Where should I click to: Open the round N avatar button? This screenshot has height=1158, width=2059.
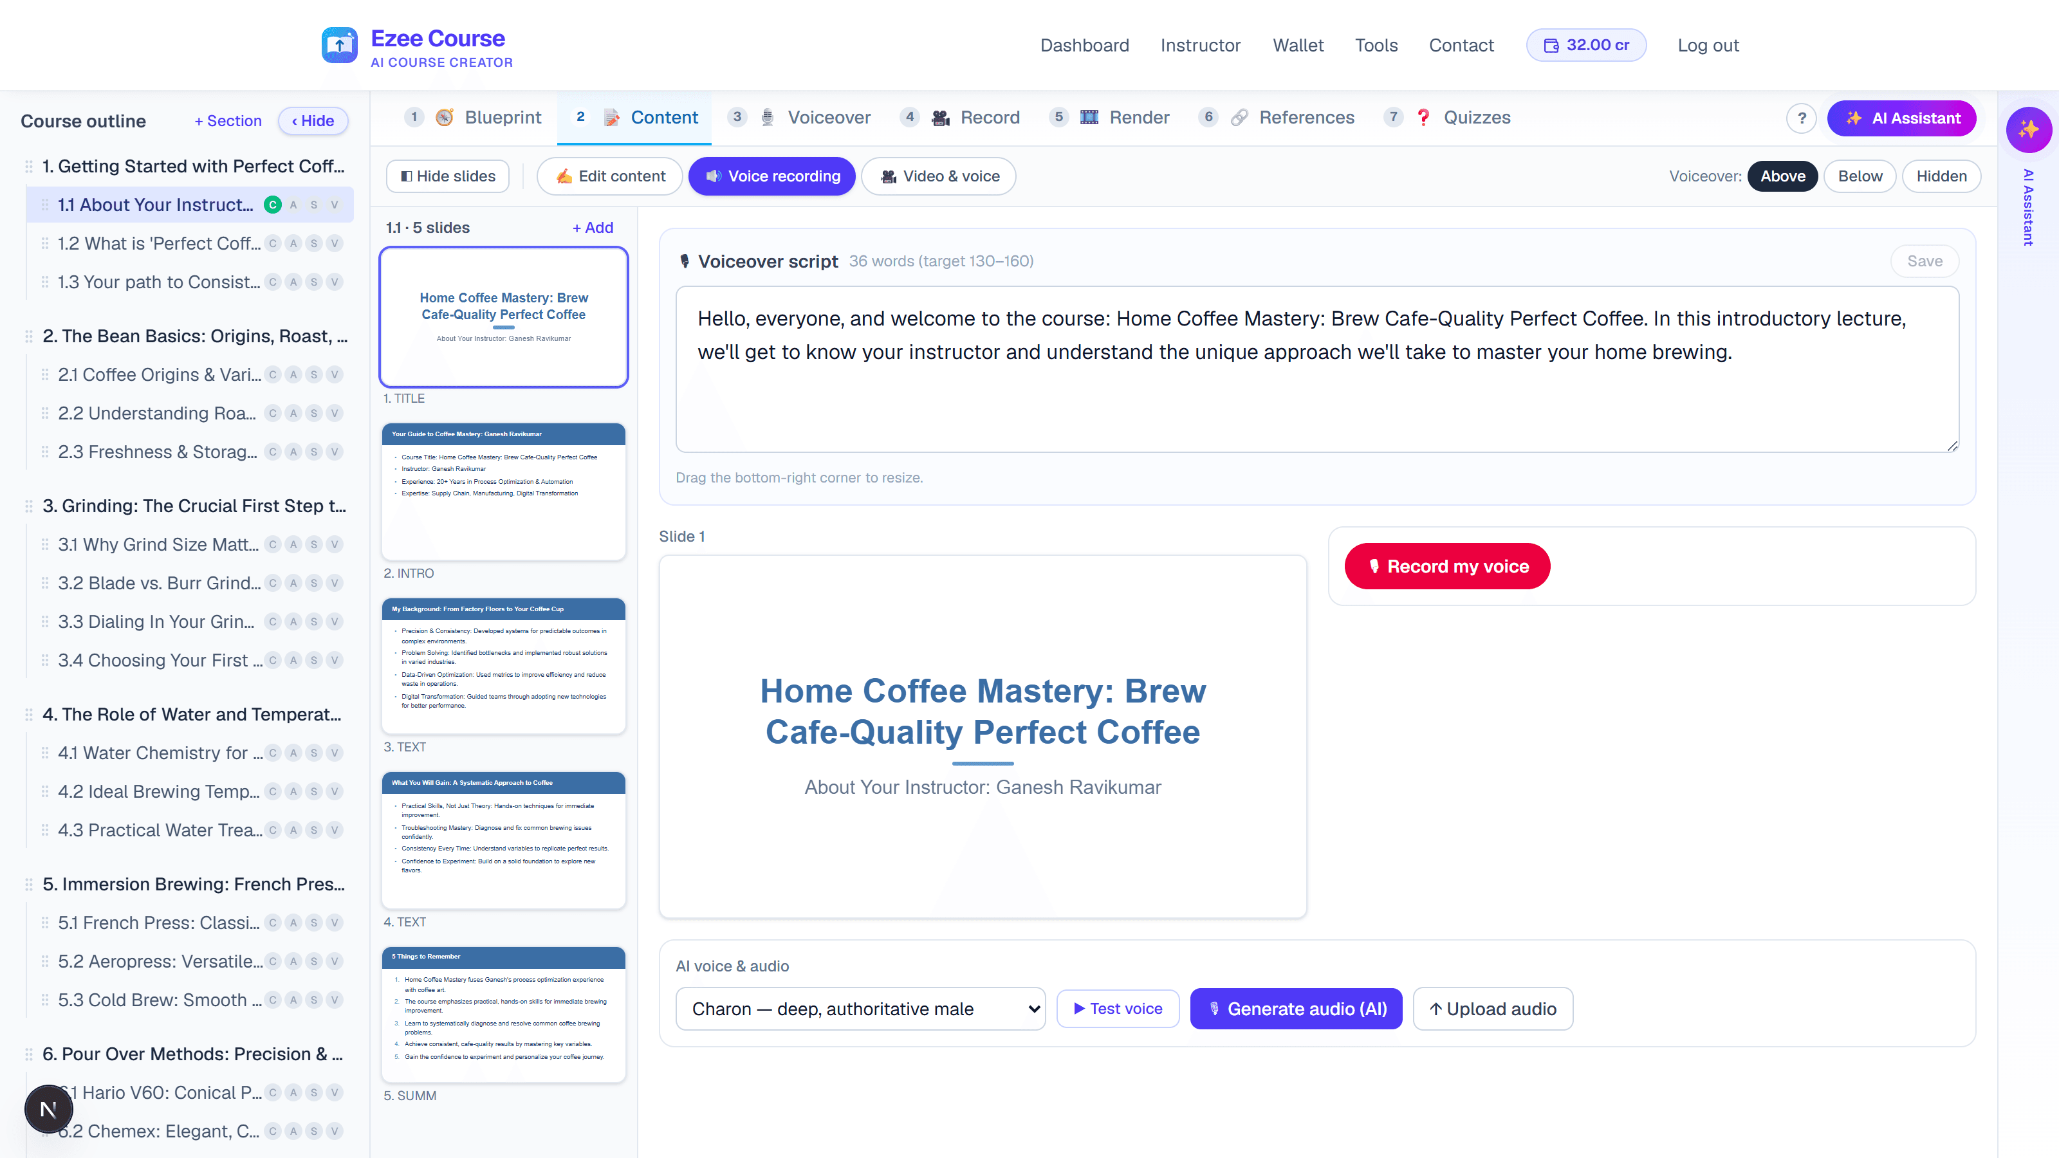[x=48, y=1109]
